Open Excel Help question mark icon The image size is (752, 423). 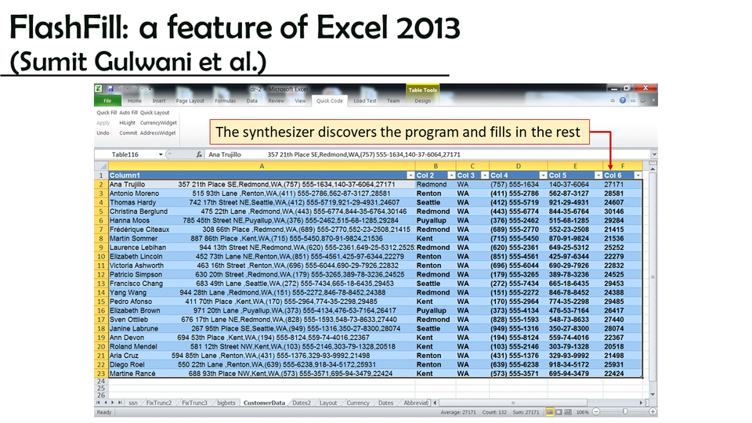tap(623, 100)
